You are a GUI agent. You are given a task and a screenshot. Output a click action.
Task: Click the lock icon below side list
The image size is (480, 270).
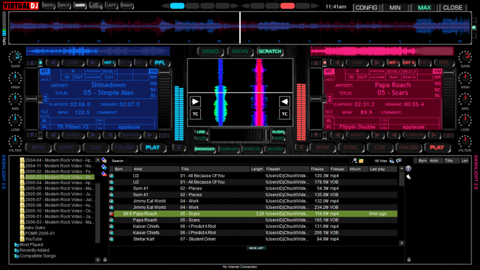(409, 260)
